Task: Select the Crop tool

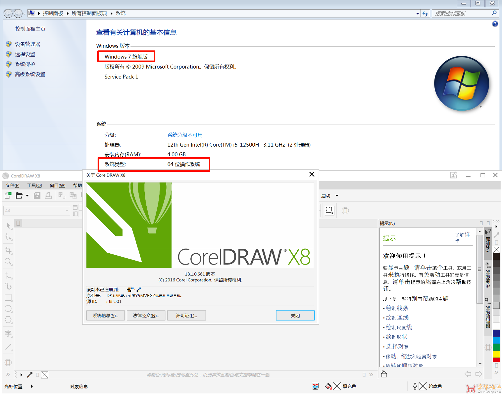Action: click(8, 250)
